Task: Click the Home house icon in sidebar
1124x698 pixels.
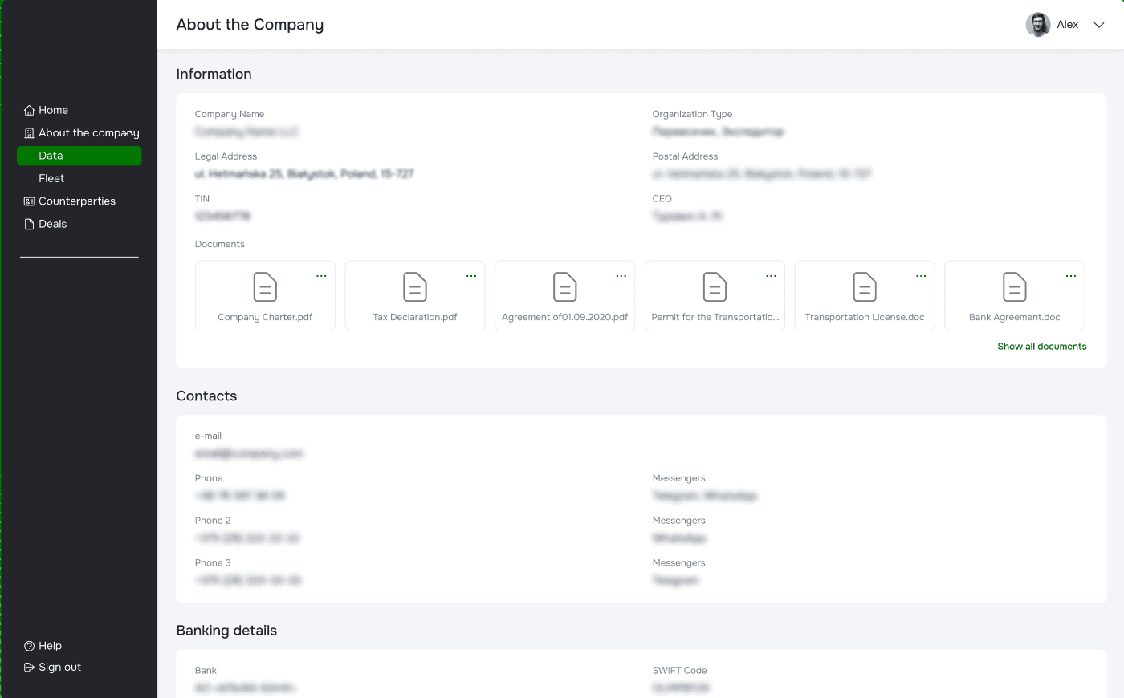Action: tap(29, 110)
